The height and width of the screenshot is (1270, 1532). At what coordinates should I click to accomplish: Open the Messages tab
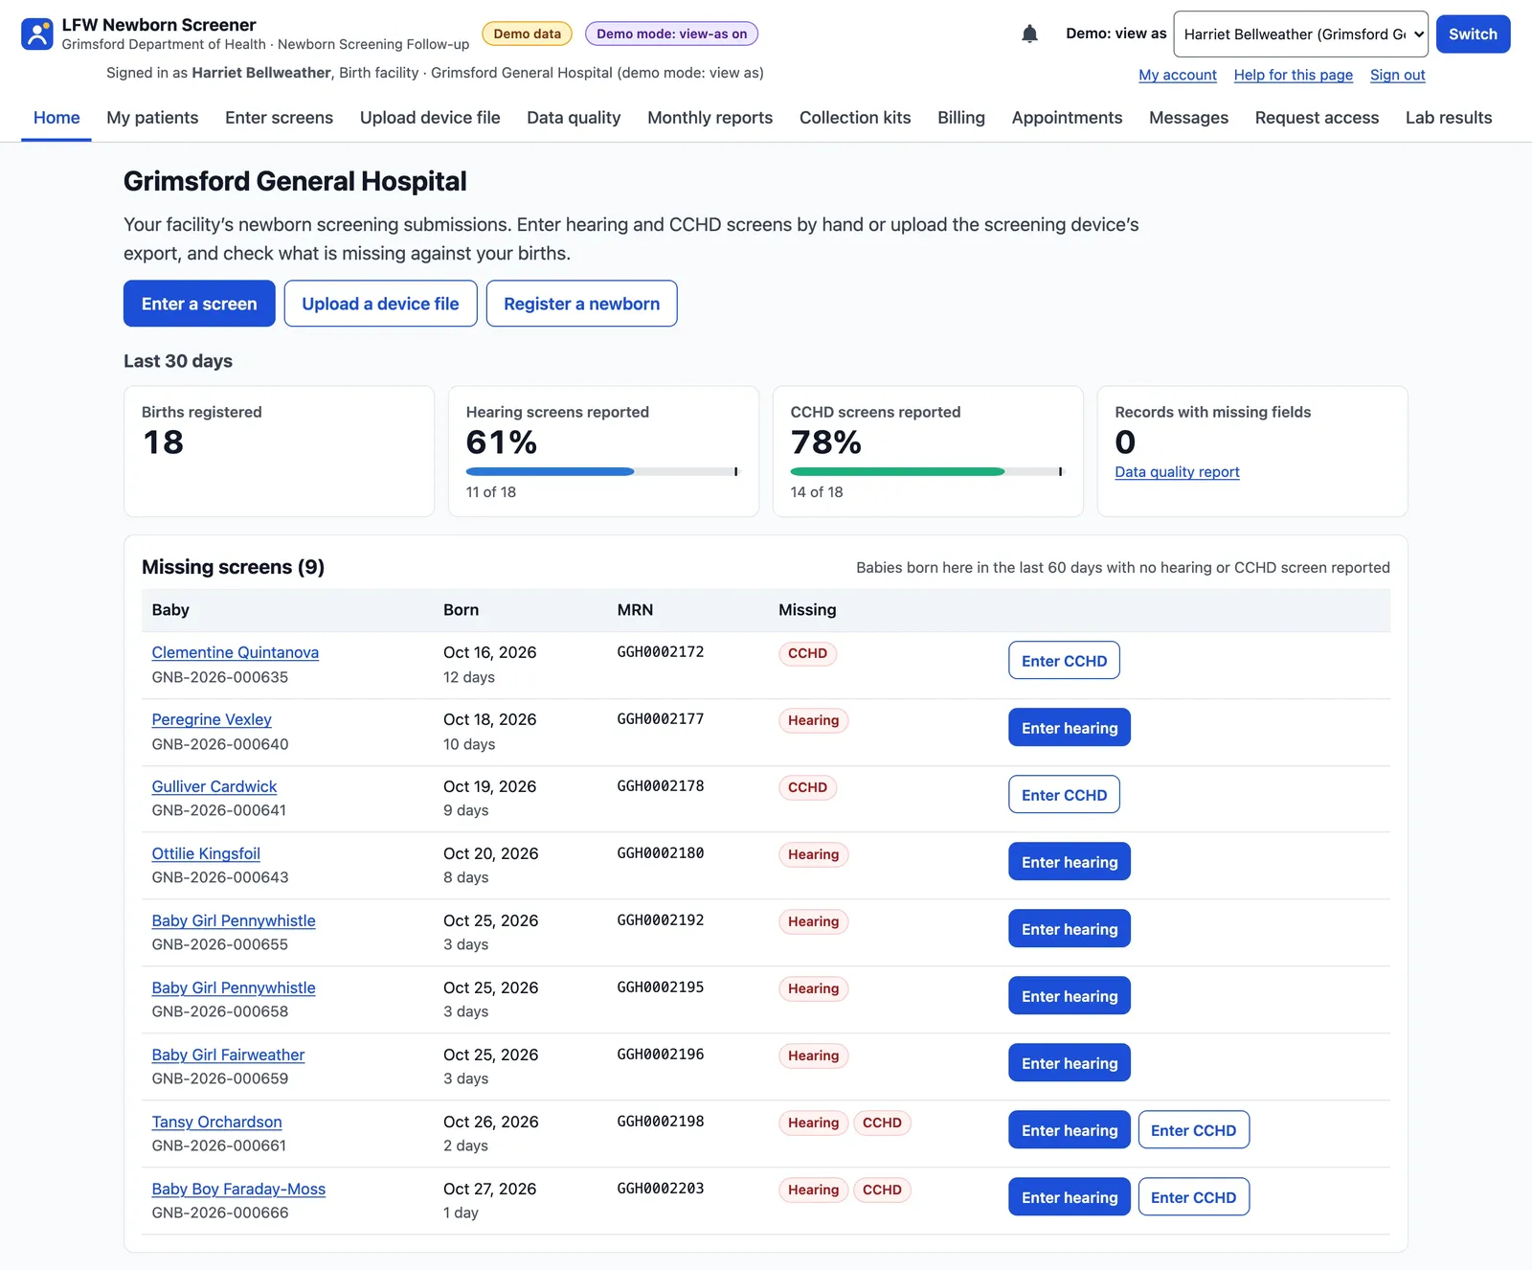pyautogui.click(x=1188, y=118)
